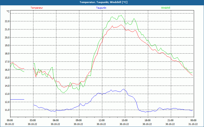
Task: Click the 14,0 y-axis value label
Action: point(6,86)
